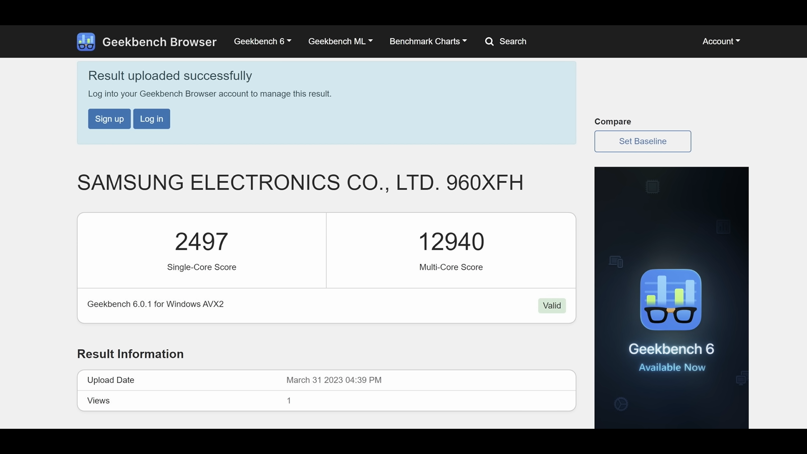Select the 12940 multi-core score value
The height and width of the screenshot is (454, 807).
[x=451, y=242]
